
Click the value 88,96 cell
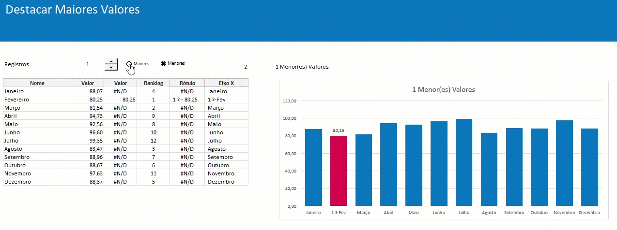pos(88,157)
